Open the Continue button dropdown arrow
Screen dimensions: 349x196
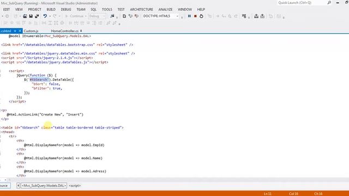pos(86,16)
